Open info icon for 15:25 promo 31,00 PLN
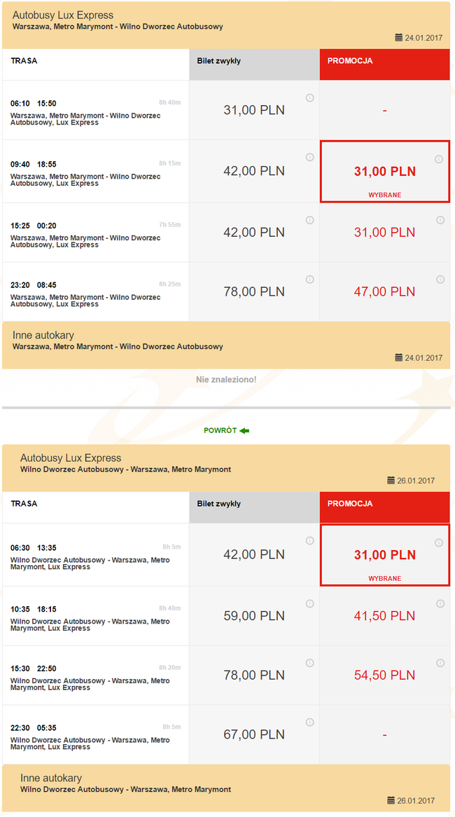 point(440,220)
